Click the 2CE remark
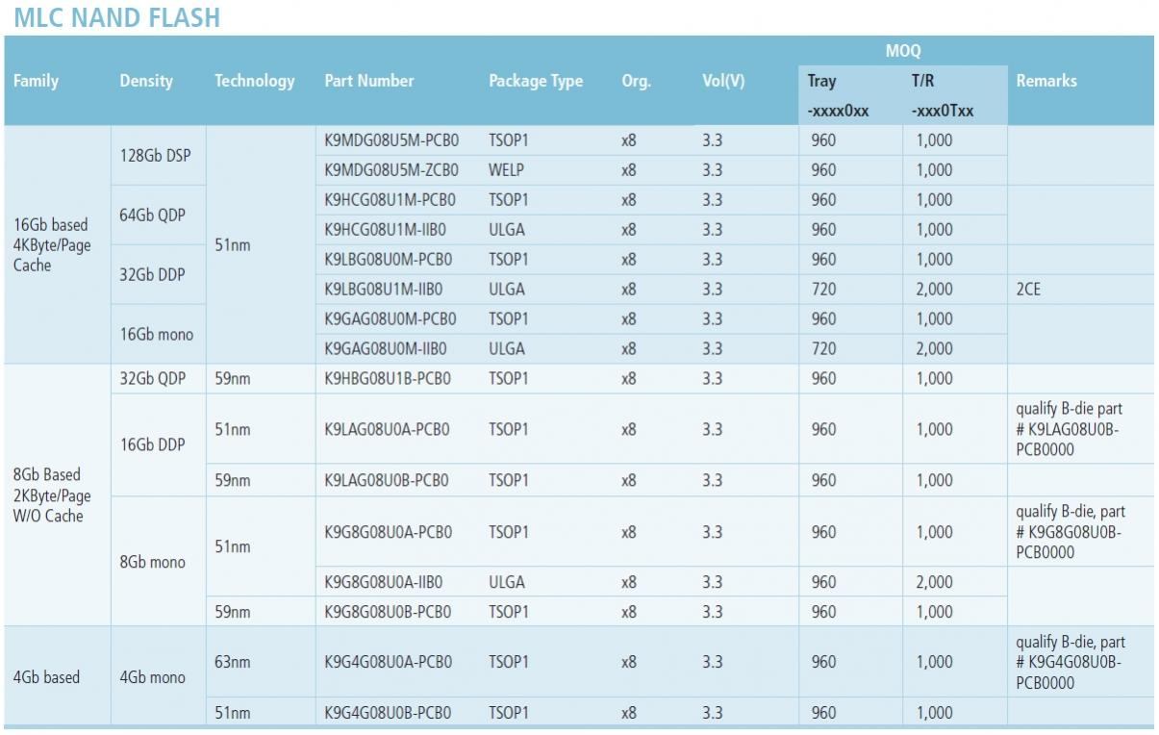The image size is (1159, 735). [x=1028, y=290]
